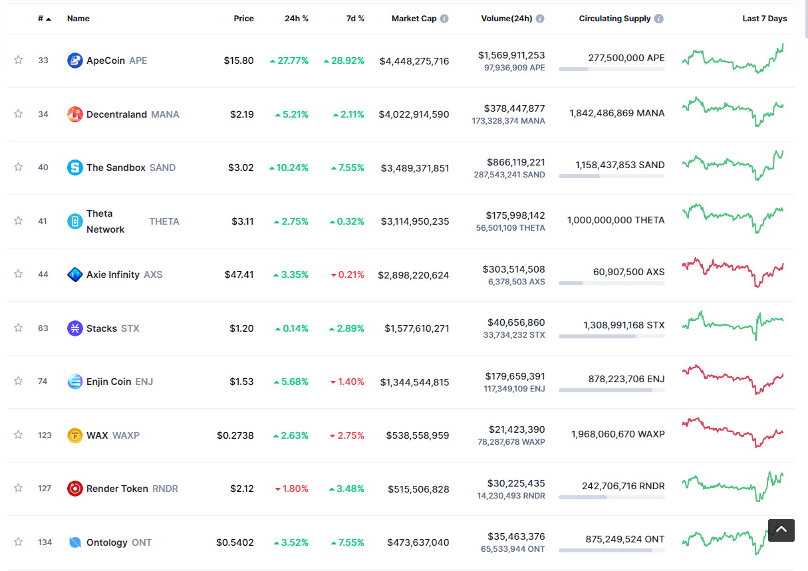This screenshot has width=808, height=571.
Task: Star The Sandbox to add to watchlist
Action: [19, 167]
